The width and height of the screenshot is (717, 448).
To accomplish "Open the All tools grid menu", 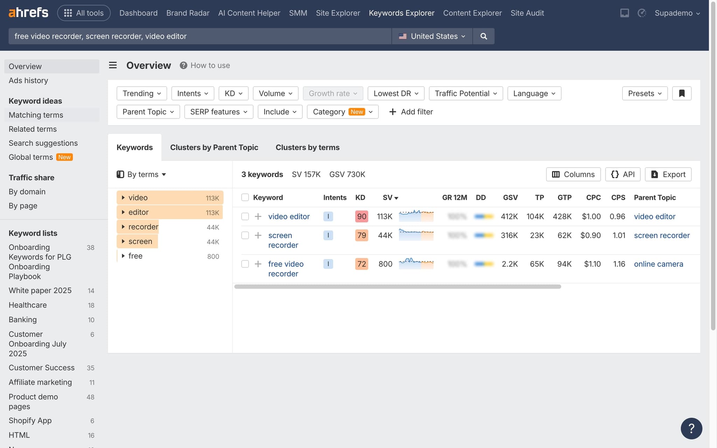I will pyautogui.click(x=84, y=13).
